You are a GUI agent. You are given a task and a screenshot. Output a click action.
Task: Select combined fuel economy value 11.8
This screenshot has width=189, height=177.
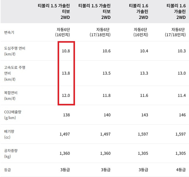pos(106,96)
